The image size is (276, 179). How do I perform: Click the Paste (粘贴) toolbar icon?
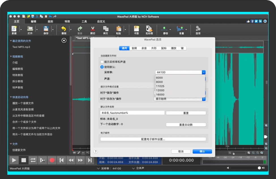[118, 29]
